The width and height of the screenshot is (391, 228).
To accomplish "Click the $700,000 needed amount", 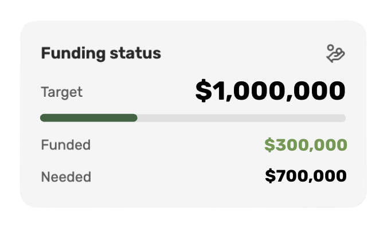I will (306, 176).
